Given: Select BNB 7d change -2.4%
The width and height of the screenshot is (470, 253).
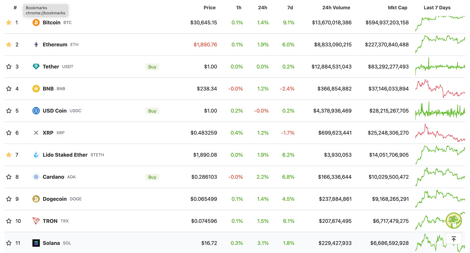Looking at the screenshot, I should coord(287,89).
